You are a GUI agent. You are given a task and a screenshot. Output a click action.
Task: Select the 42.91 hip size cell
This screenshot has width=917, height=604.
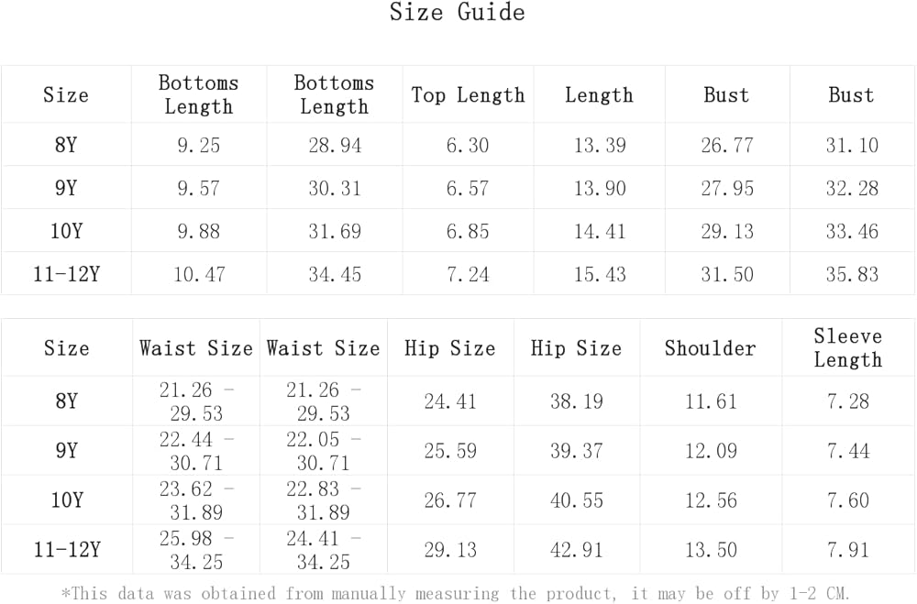click(576, 550)
